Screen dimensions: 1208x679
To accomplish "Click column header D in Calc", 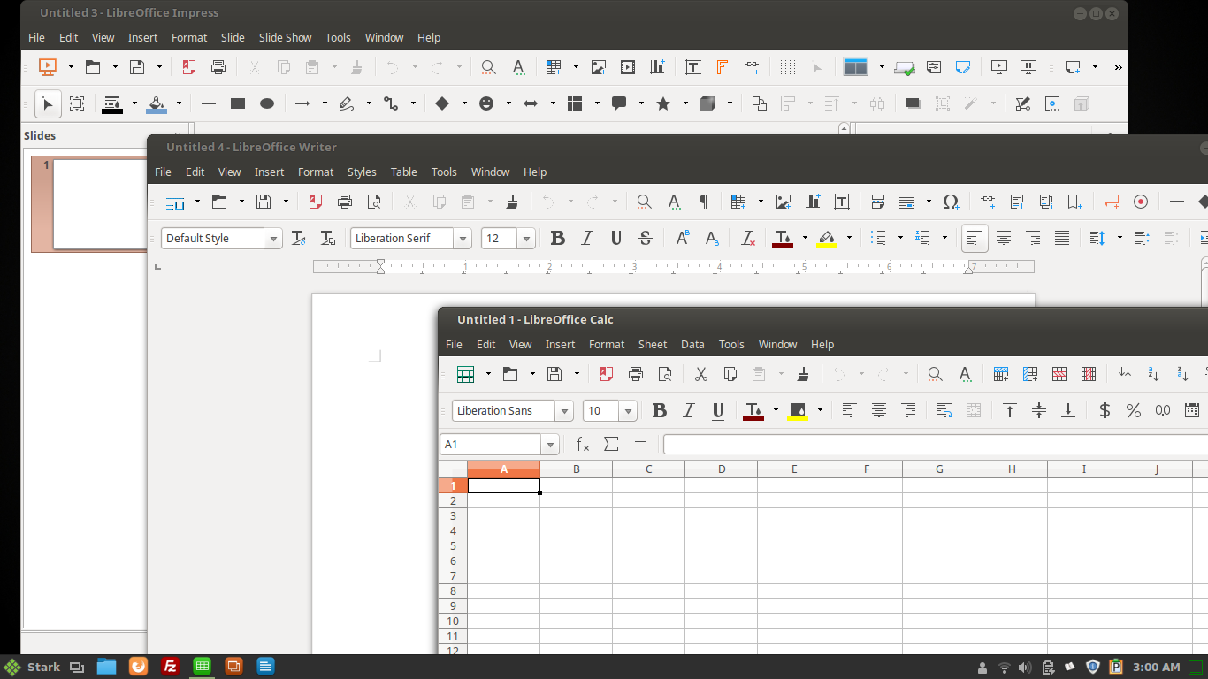I will [x=722, y=469].
